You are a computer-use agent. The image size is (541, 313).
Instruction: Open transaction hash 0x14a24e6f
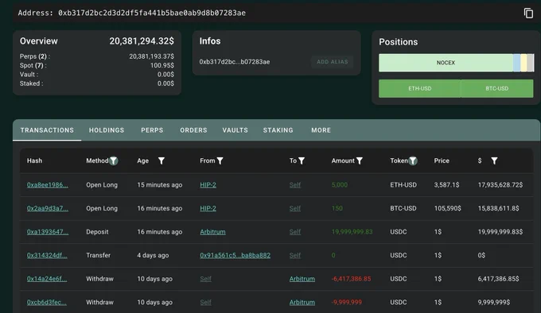(47, 279)
